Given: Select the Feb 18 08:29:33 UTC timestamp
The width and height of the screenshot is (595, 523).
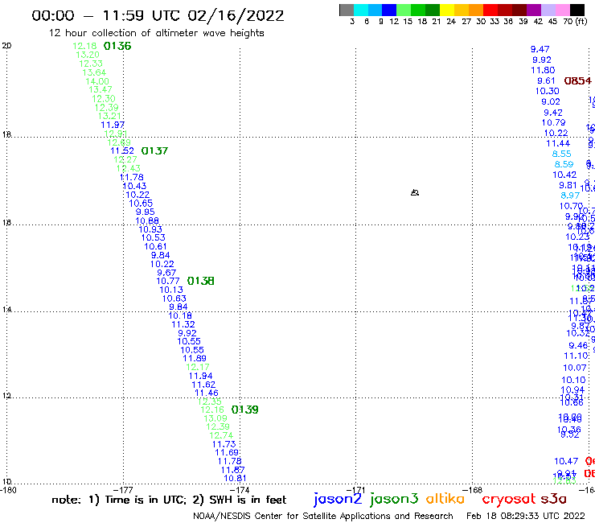Looking at the screenshot, I should [526, 517].
